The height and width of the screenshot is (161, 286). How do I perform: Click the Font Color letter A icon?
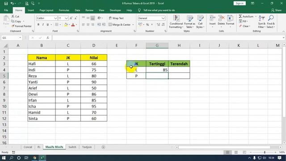pyautogui.click(x=73, y=25)
